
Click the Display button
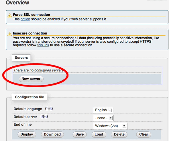27,134
